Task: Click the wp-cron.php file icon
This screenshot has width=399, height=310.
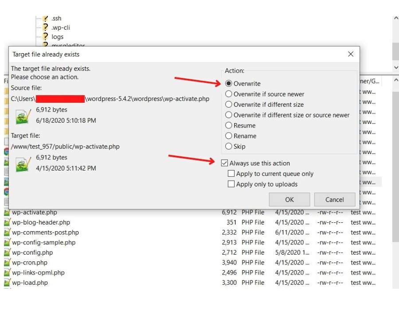Action: (7, 262)
